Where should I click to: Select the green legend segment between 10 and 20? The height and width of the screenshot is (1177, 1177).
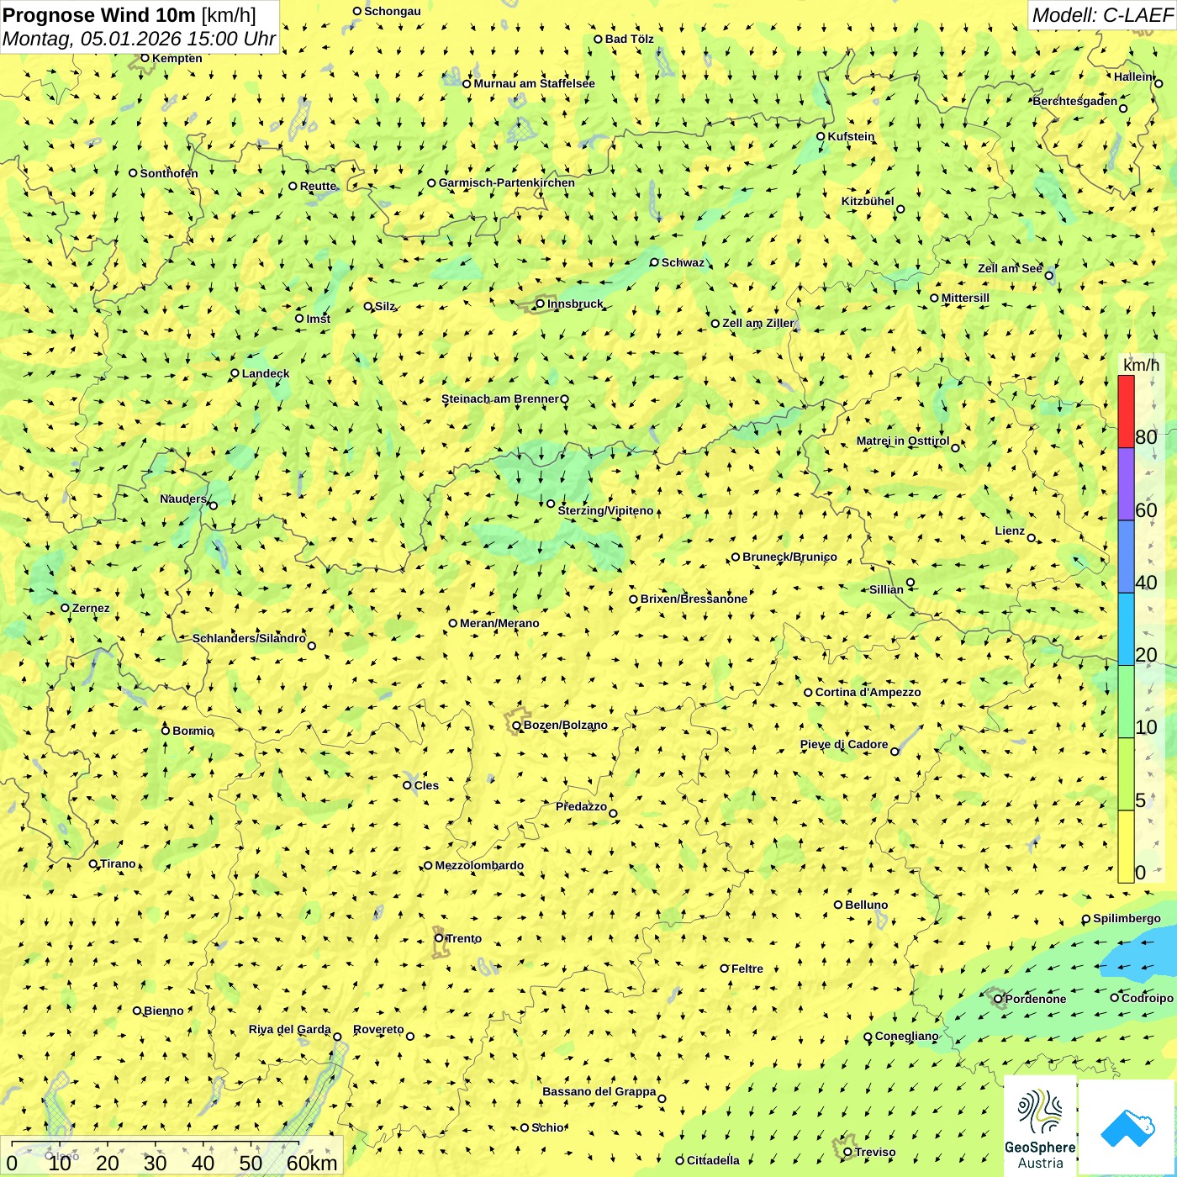(1126, 702)
